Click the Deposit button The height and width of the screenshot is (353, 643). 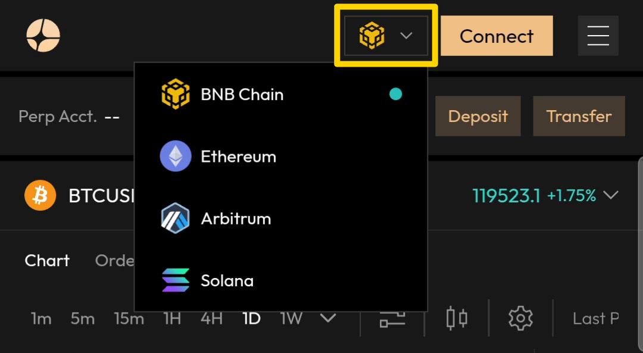pyautogui.click(x=477, y=116)
